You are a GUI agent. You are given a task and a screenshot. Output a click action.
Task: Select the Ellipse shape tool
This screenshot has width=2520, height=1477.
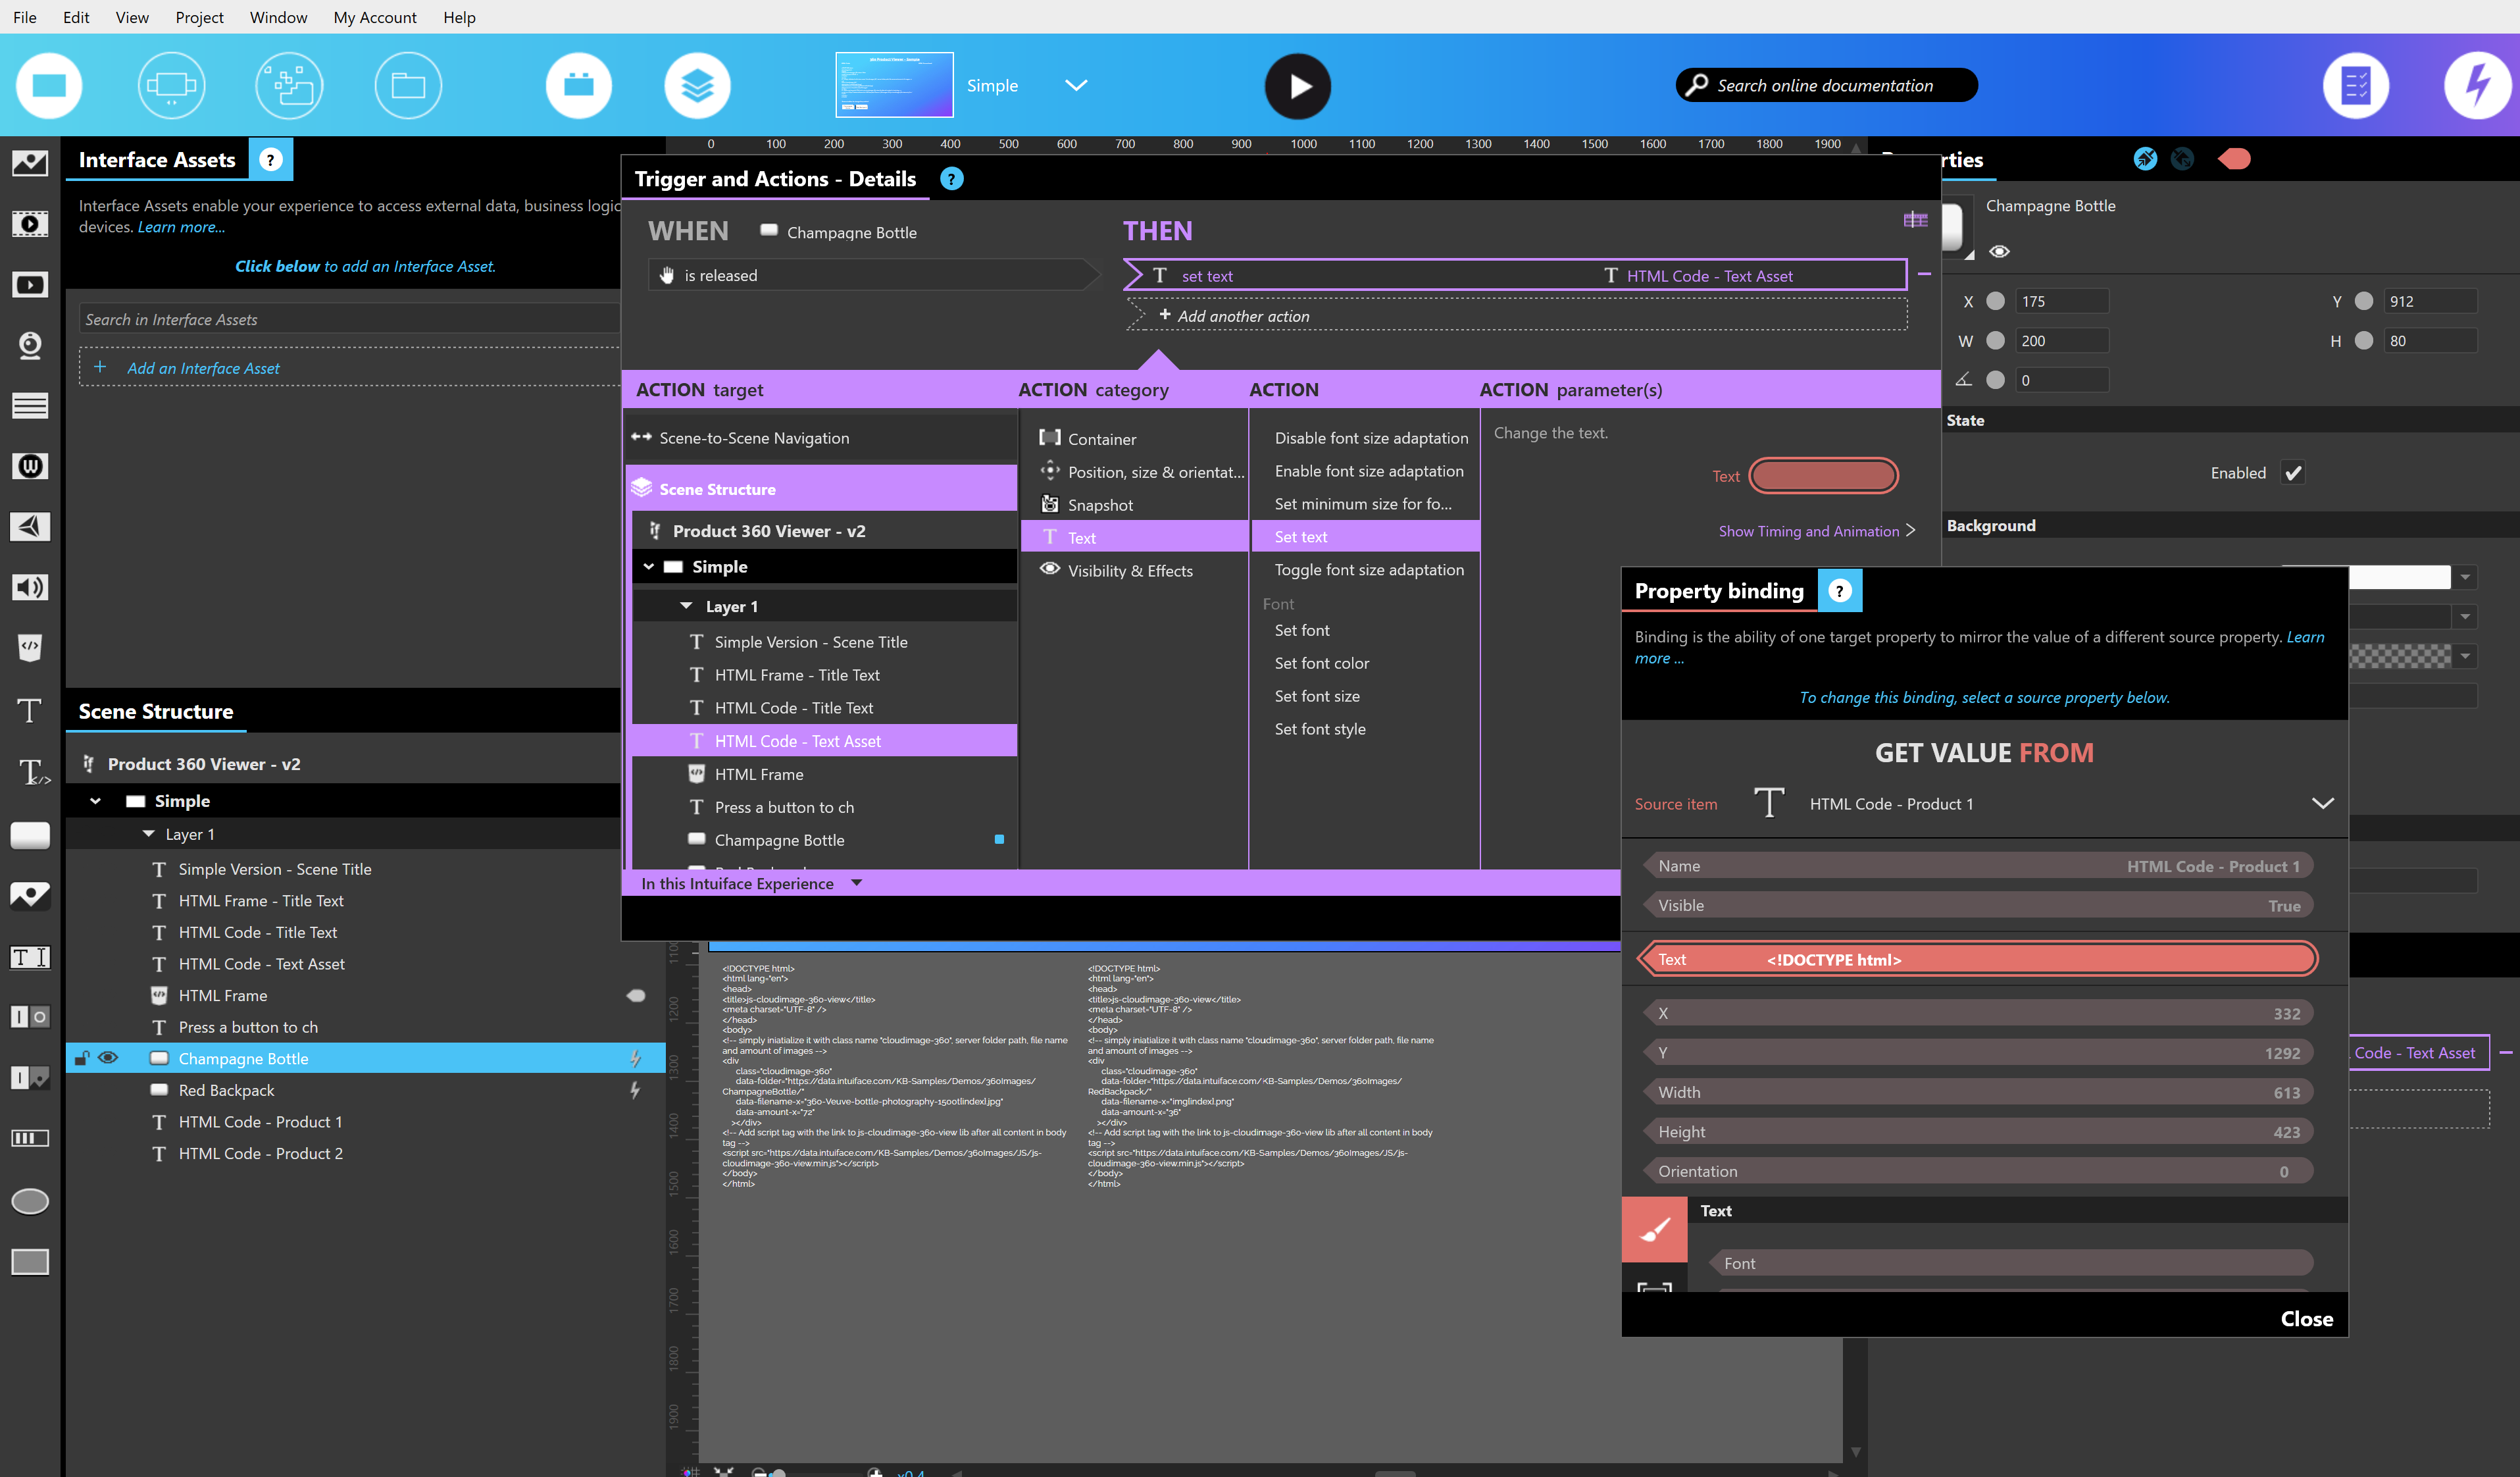pos(30,1201)
